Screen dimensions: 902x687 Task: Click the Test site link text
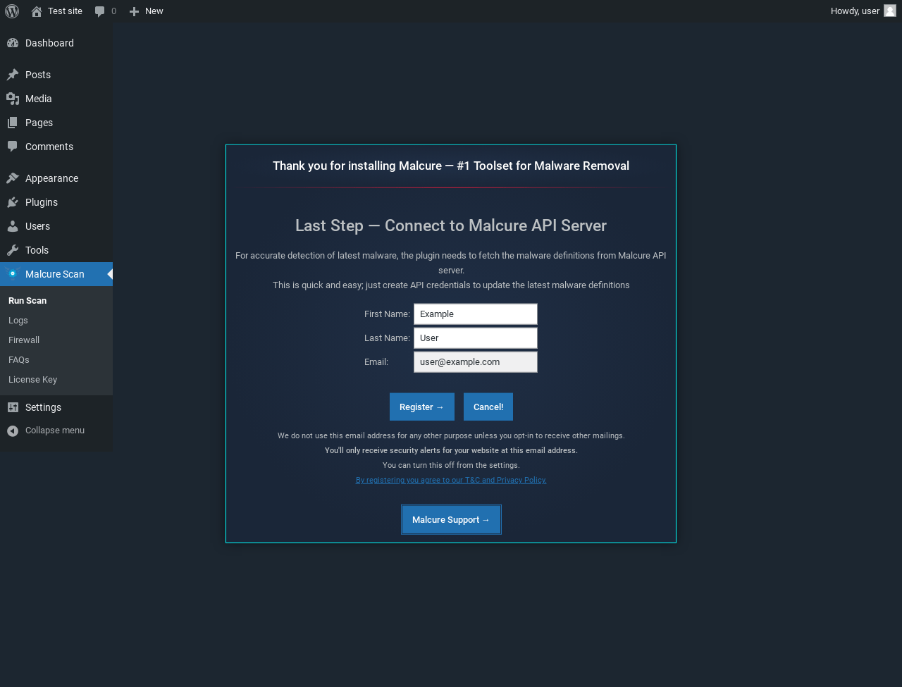65,11
